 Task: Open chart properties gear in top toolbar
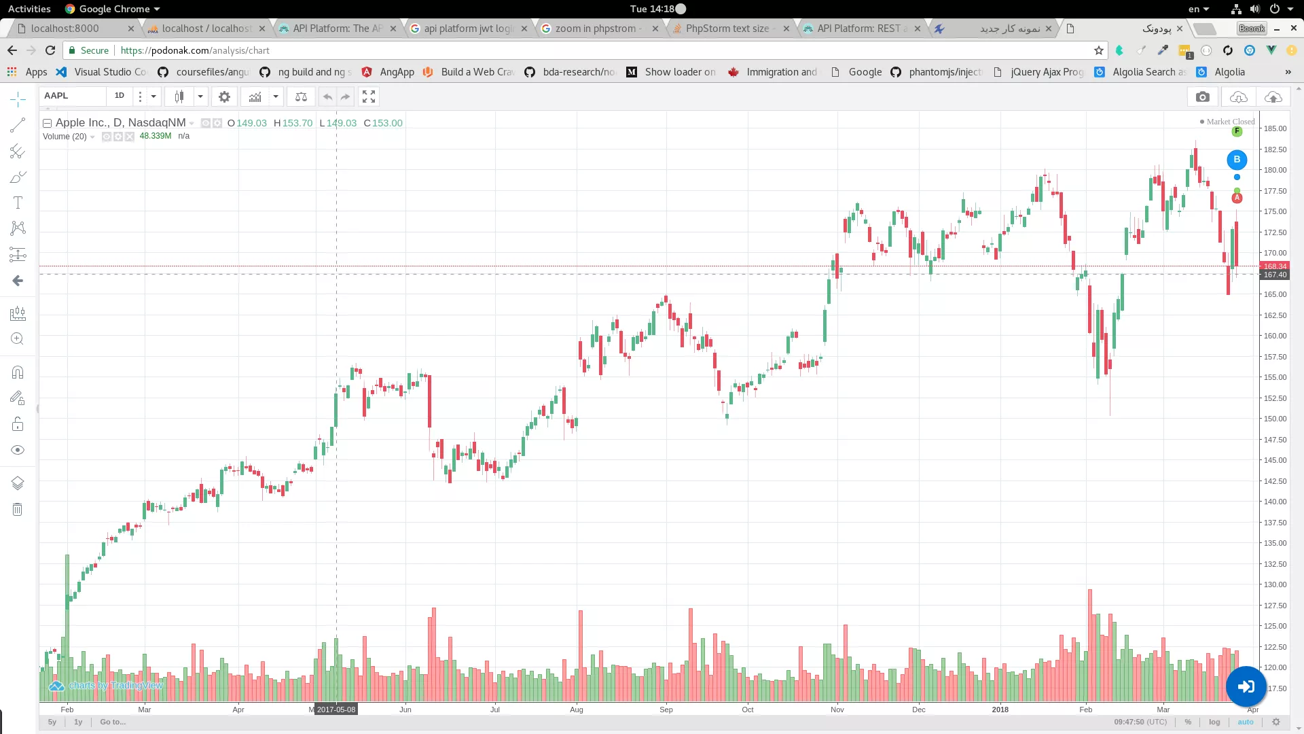pyautogui.click(x=224, y=97)
